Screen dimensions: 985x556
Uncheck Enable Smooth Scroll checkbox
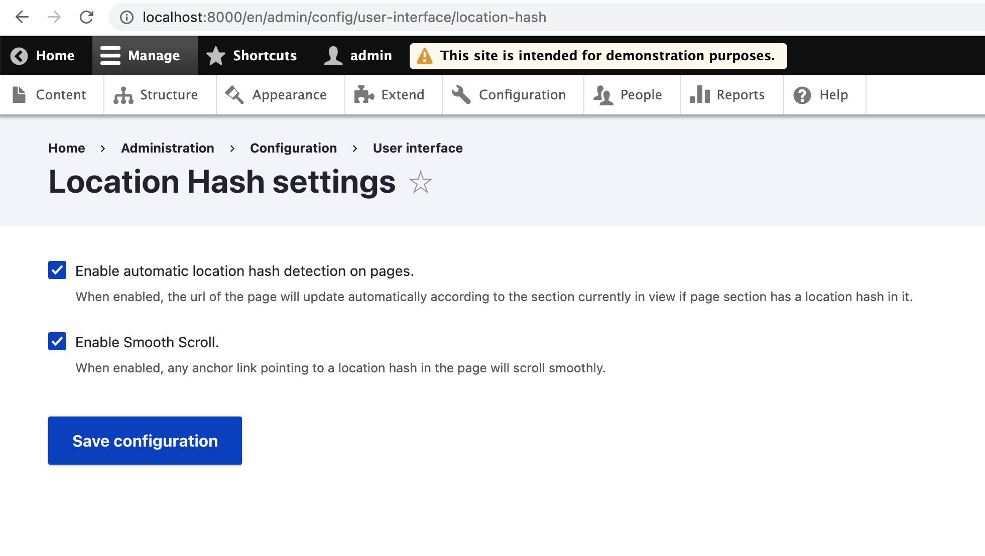click(57, 341)
